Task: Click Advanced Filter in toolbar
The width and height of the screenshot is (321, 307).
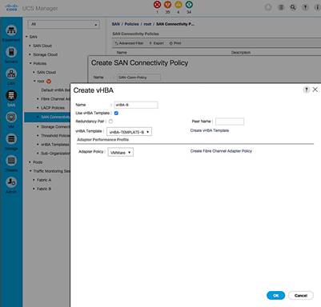Action: (129, 43)
